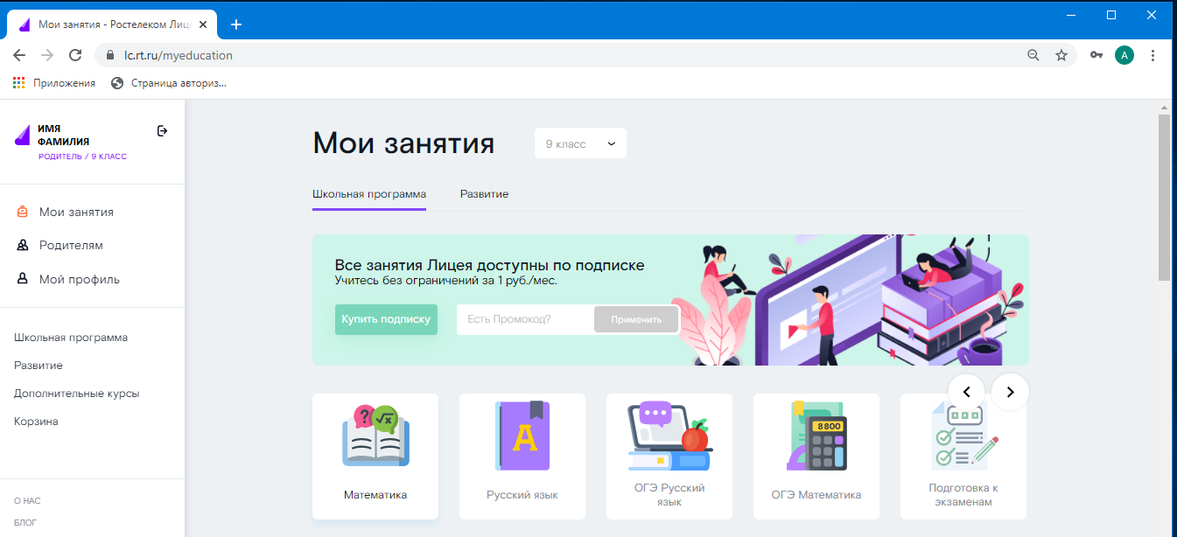Click the Применить promo code button
This screenshot has height=537, width=1177.
pos(636,319)
